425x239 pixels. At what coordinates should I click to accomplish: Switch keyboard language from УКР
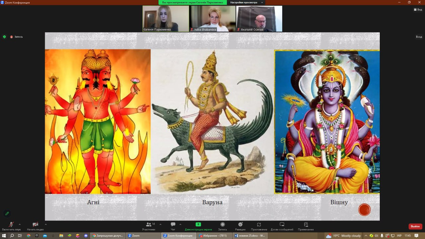(x=399, y=236)
